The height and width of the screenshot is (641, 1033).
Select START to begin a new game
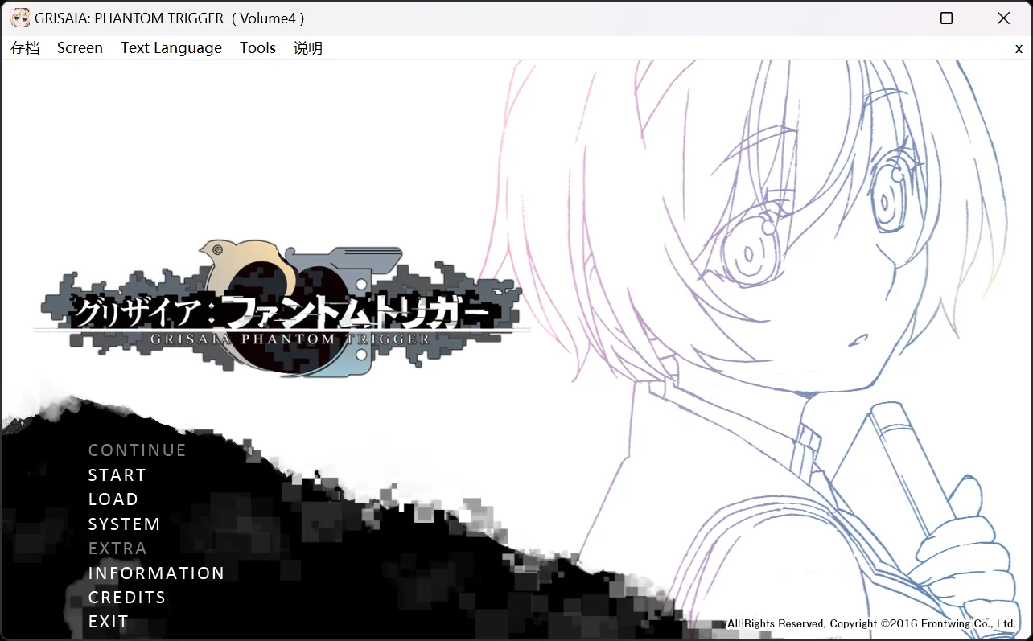(x=117, y=475)
